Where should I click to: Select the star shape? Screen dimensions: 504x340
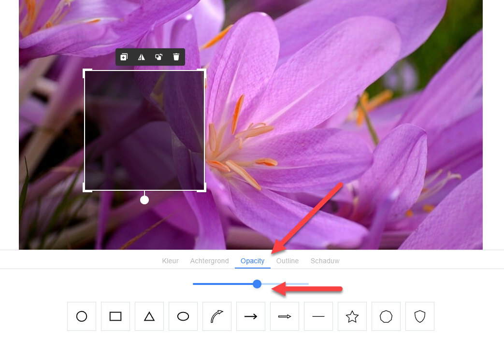click(352, 316)
